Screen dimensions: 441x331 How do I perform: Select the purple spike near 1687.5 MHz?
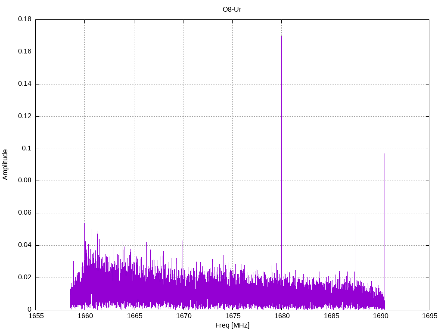pos(355,241)
